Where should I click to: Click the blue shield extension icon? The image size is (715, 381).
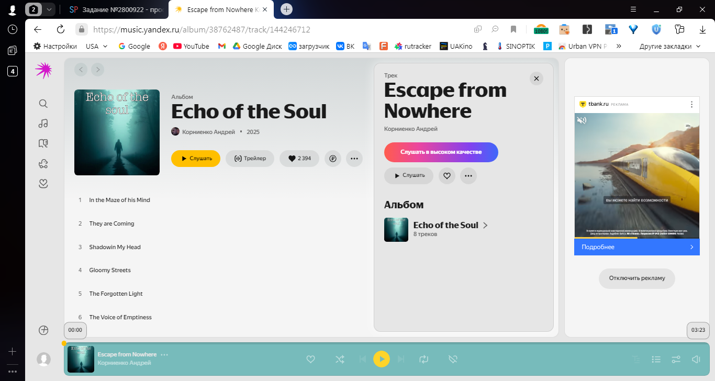[656, 29]
